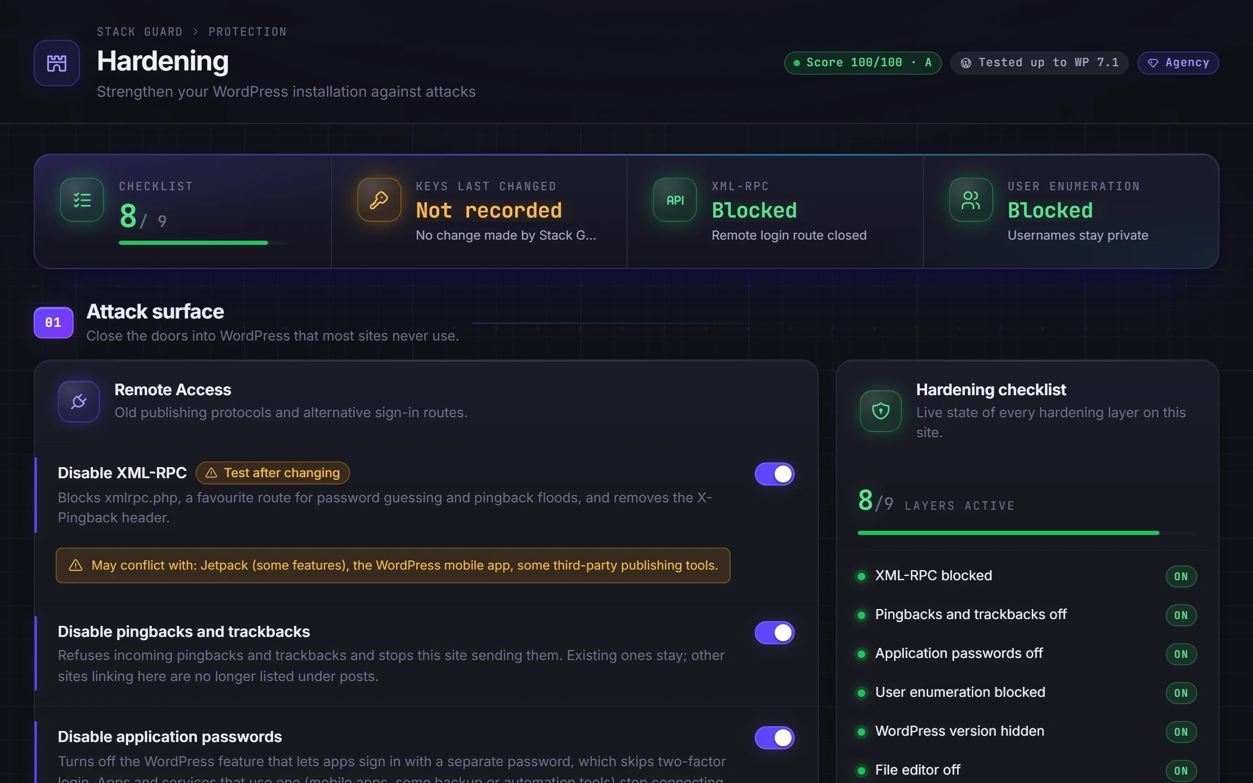Click the Score 100/100 · A badge
The width and height of the screenshot is (1253, 783).
click(x=862, y=63)
